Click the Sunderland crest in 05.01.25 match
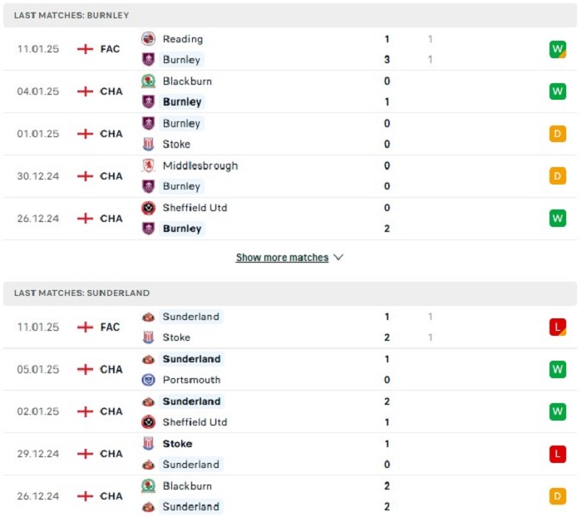582x517 pixels. [148, 359]
